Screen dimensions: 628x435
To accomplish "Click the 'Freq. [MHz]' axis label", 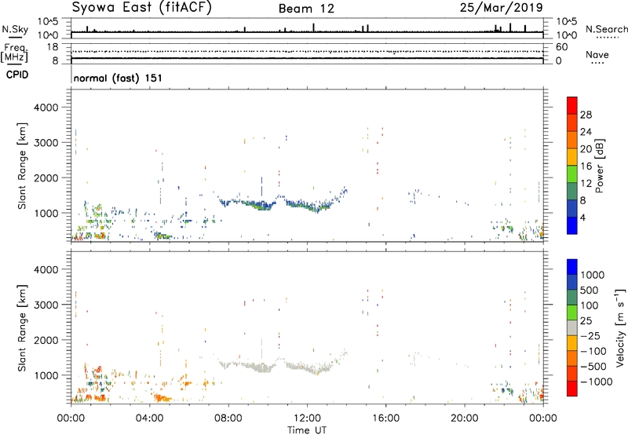I will (15, 53).
